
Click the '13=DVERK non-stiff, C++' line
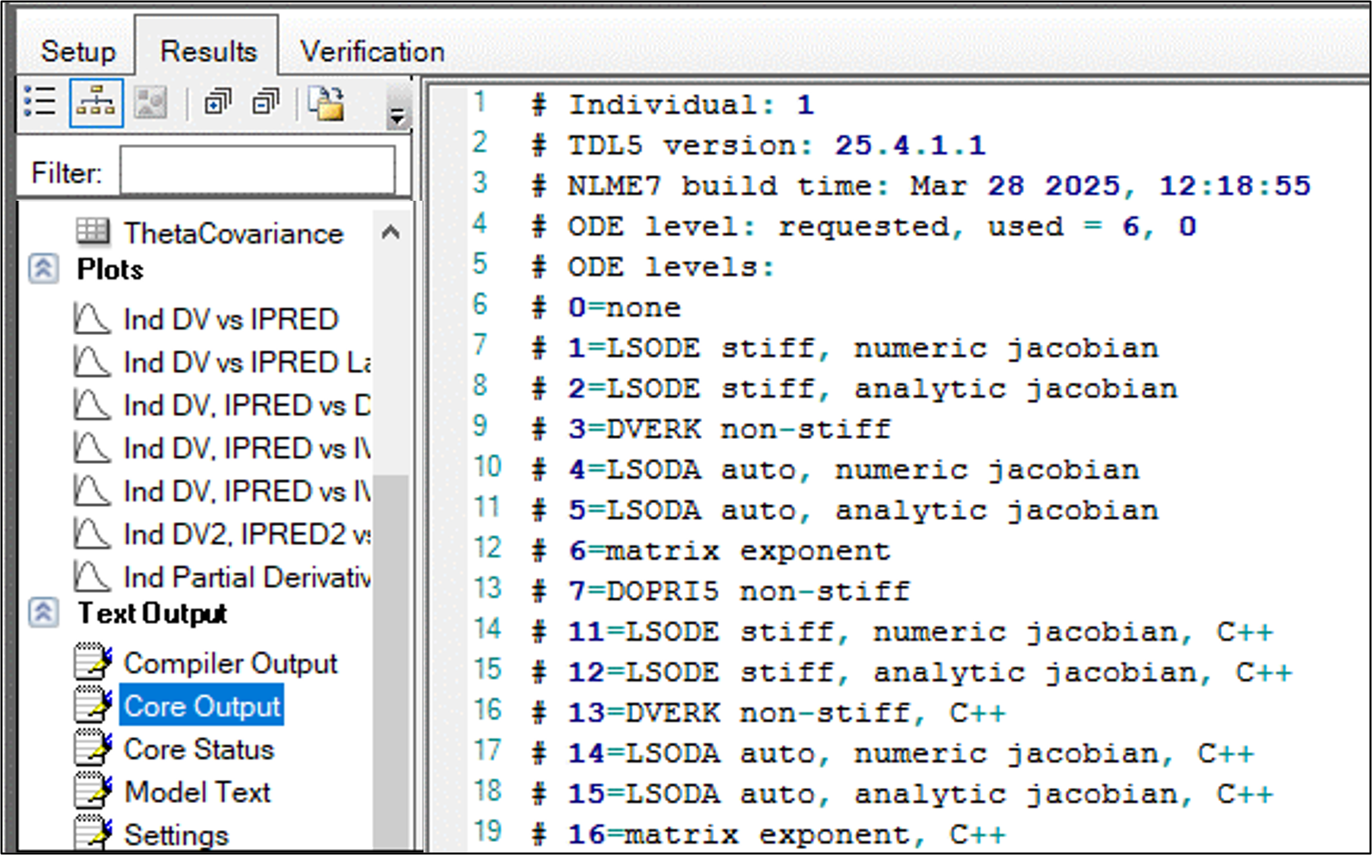click(769, 713)
